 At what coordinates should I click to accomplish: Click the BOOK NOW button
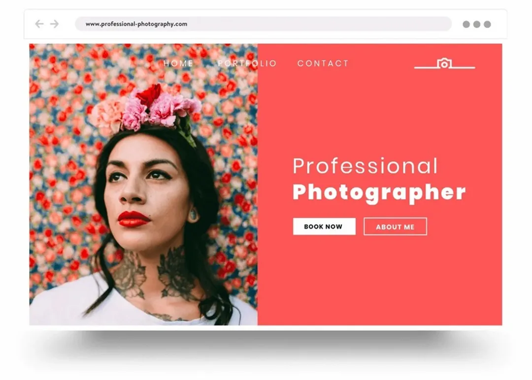pos(324,226)
